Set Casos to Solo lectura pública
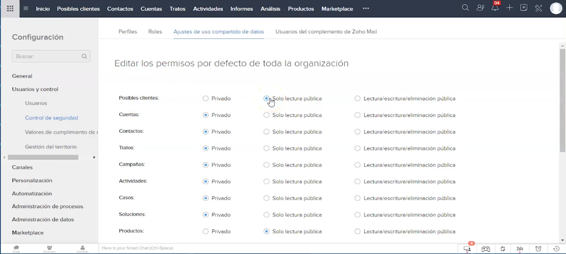This screenshot has width=566, height=254. coord(266,198)
